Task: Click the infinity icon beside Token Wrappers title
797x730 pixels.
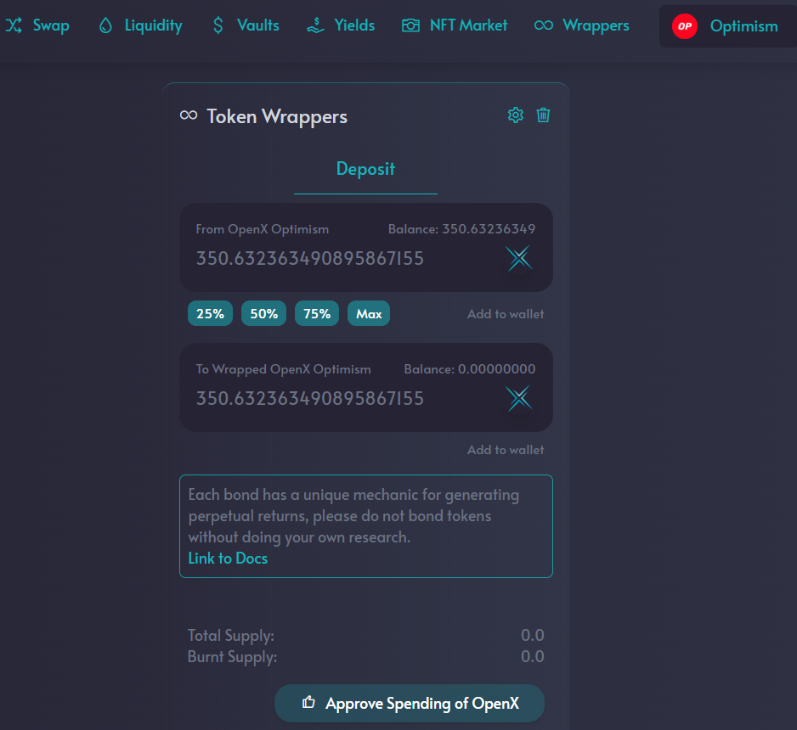Action: click(189, 115)
